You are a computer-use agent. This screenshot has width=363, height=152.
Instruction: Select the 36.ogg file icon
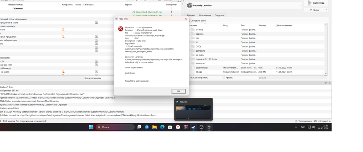193,72
